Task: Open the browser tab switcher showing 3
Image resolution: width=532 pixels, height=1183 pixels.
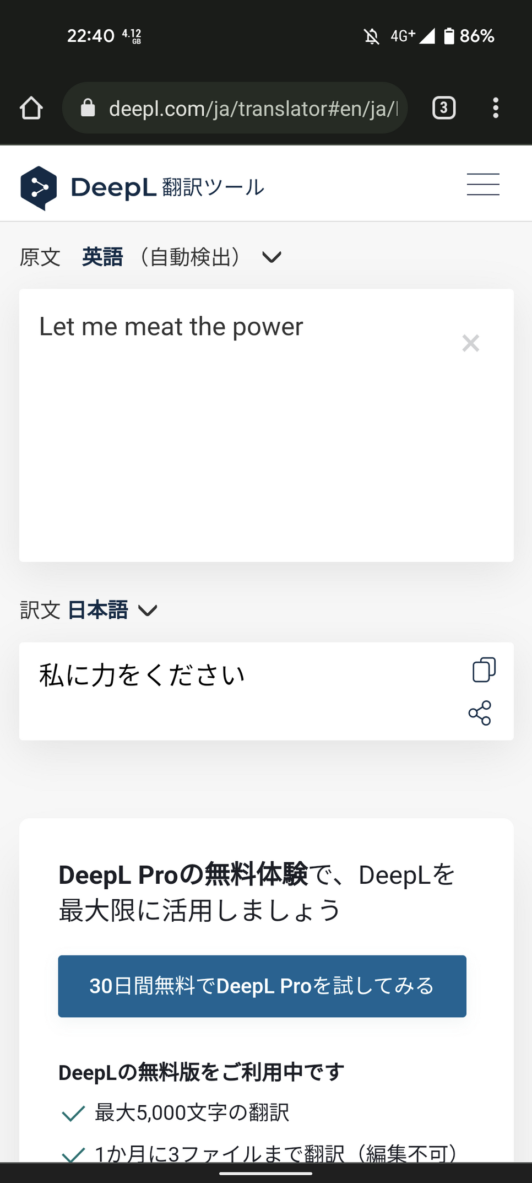Action: pyautogui.click(x=443, y=108)
